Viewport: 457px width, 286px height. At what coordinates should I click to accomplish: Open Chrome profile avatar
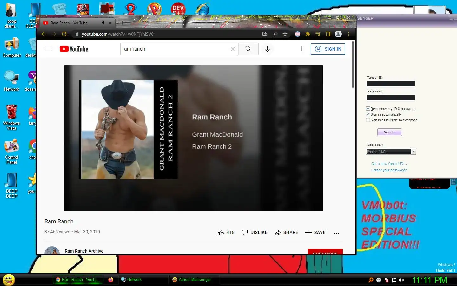click(338, 34)
